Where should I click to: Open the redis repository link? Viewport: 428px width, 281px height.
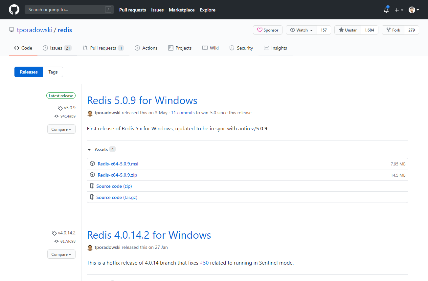[x=65, y=30]
